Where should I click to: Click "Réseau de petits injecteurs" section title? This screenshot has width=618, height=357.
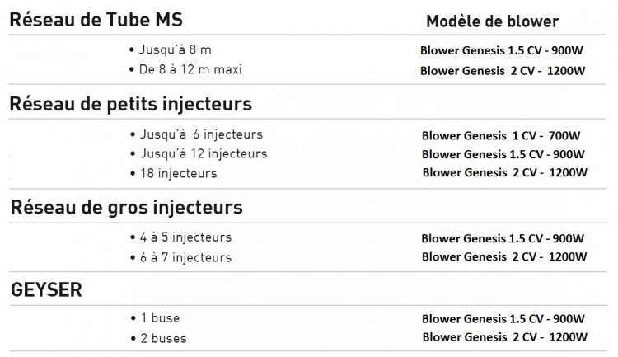coord(130,104)
